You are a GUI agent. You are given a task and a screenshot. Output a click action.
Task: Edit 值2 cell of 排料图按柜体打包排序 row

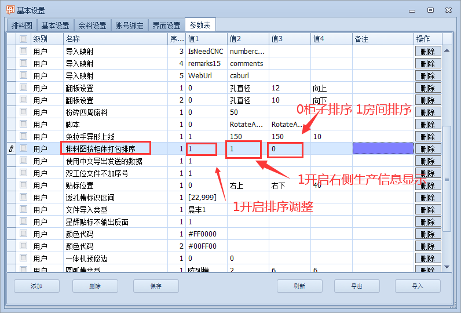coord(248,149)
